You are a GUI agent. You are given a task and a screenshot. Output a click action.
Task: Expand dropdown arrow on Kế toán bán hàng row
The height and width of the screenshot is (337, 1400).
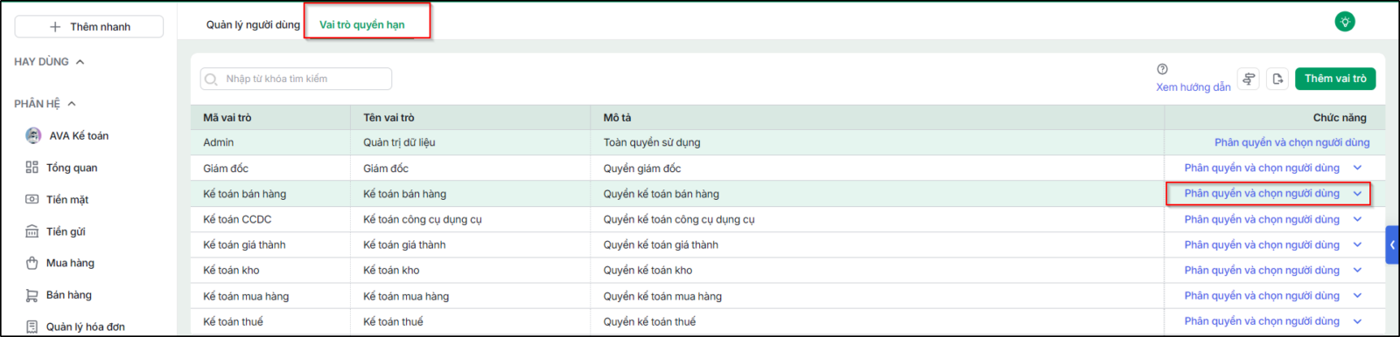[1358, 194]
